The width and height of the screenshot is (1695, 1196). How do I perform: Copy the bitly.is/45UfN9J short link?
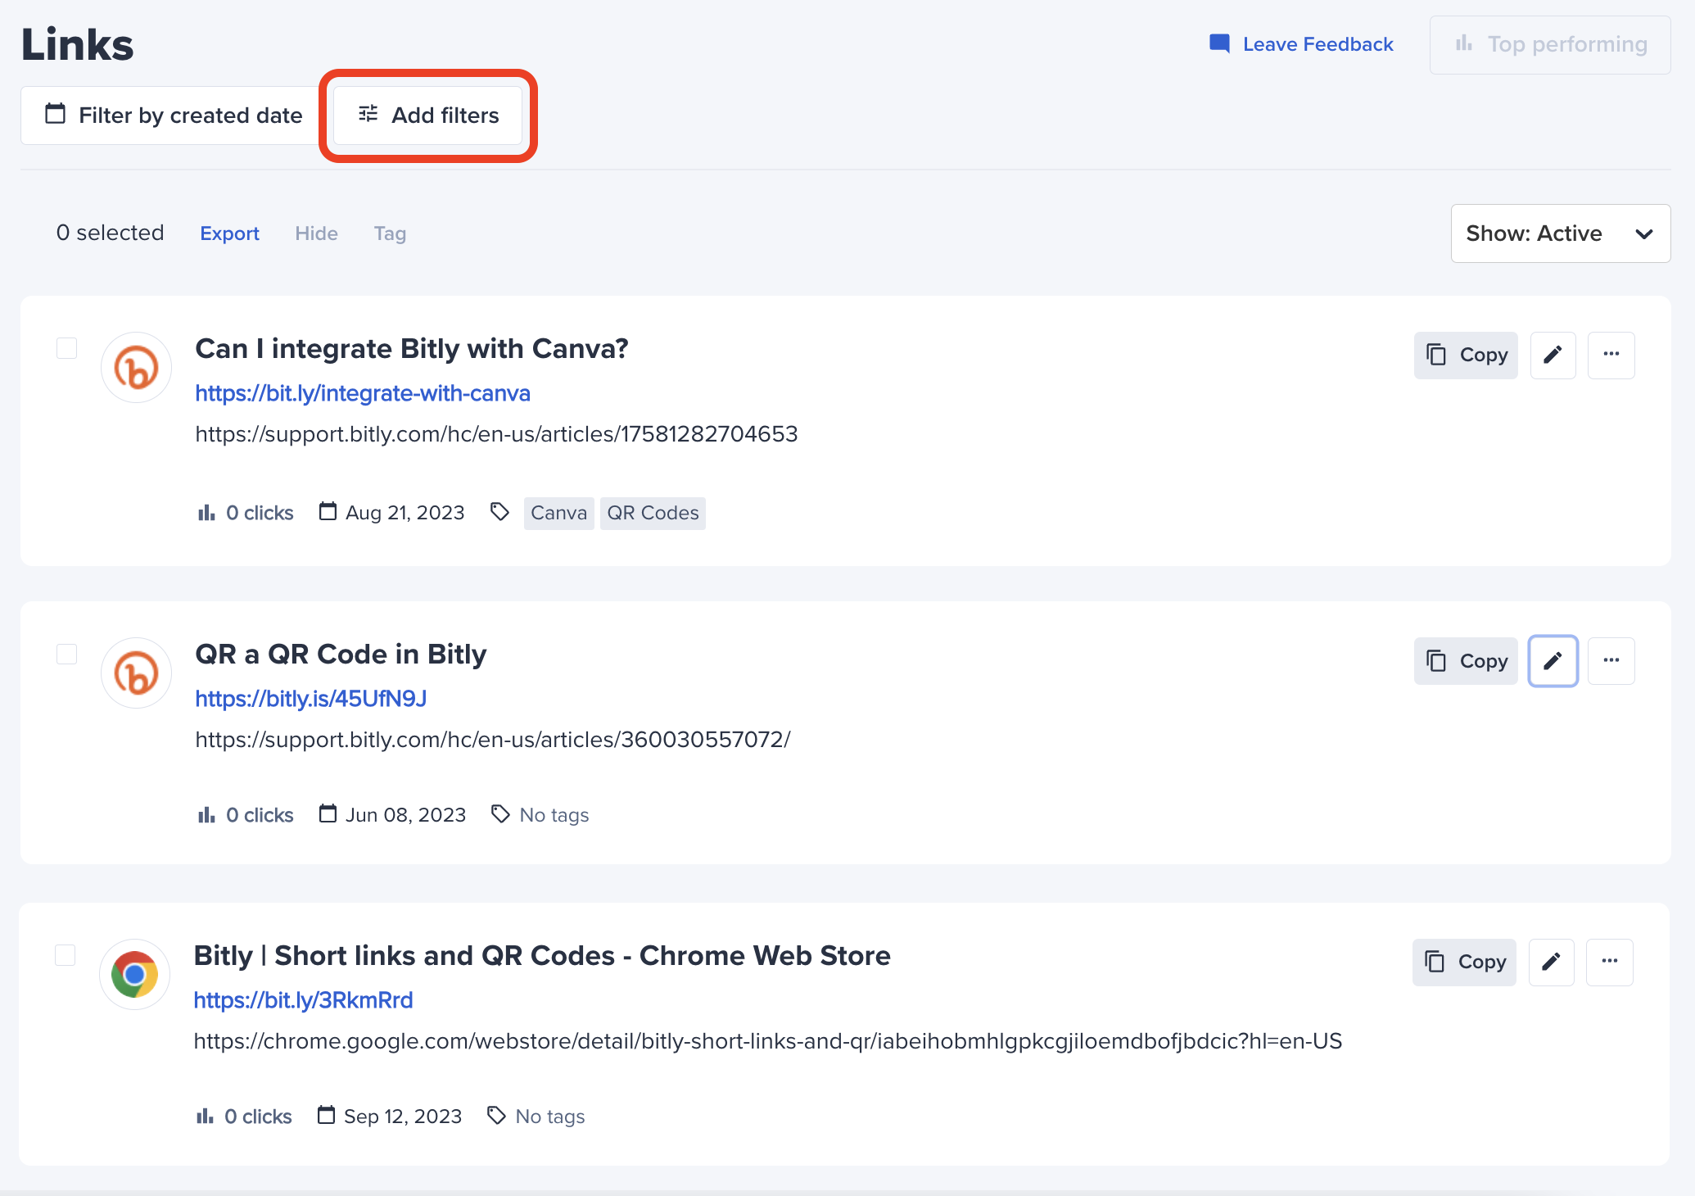pyautogui.click(x=1466, y=661)
